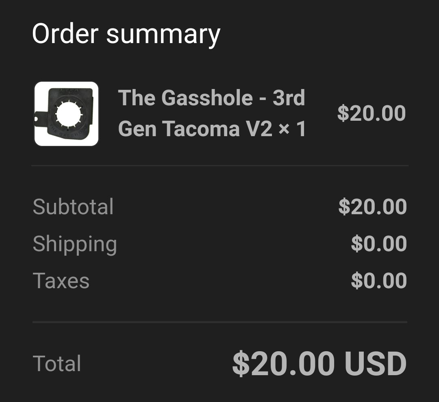This screenshot has width=439, height=402.
Task: Click the word Gasshole in the product name
Action: click(x=207, y=98)
